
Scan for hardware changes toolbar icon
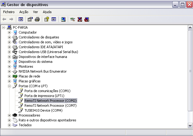click(x=63, y=19)
